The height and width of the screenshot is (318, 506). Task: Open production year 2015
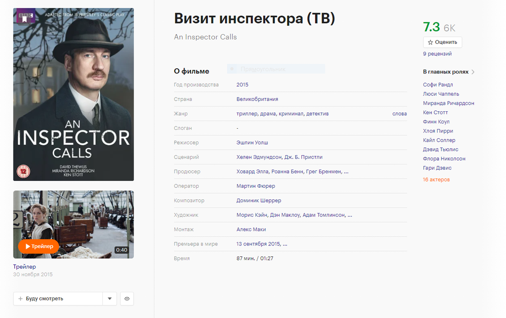[x=242, y=85]
